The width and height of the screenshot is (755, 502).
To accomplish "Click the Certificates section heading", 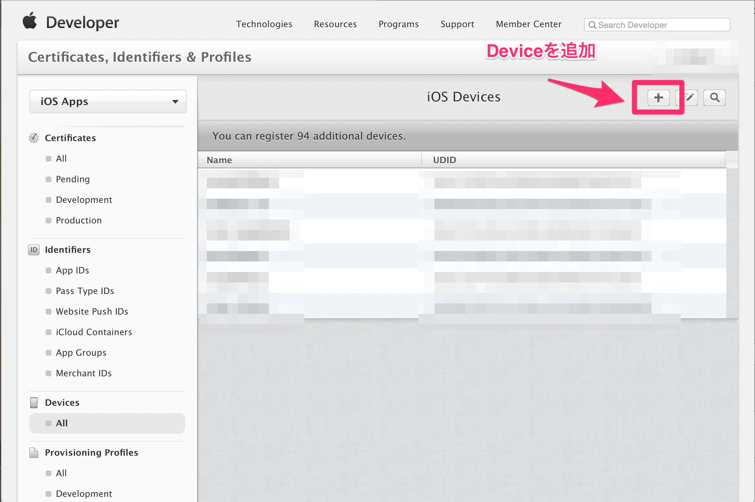I will (x=70, y=138).
